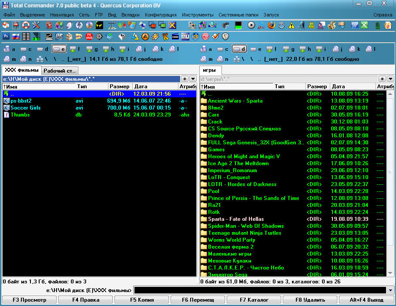Click the F7 Каталог button
The height and width of the screenshot is (306, 396).
[x=254, y=299]
